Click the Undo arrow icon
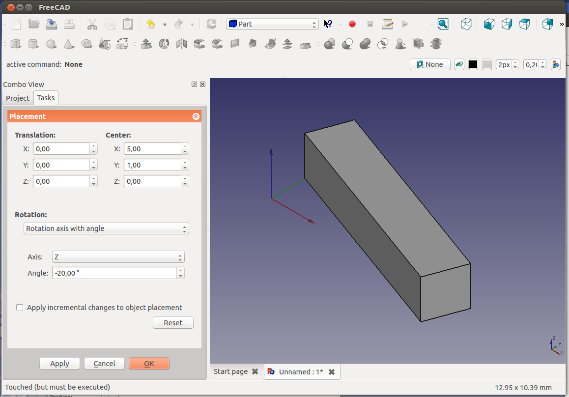The width and height of the screenshot is (569, 397). pyautogui.click(x=150, y=24)
